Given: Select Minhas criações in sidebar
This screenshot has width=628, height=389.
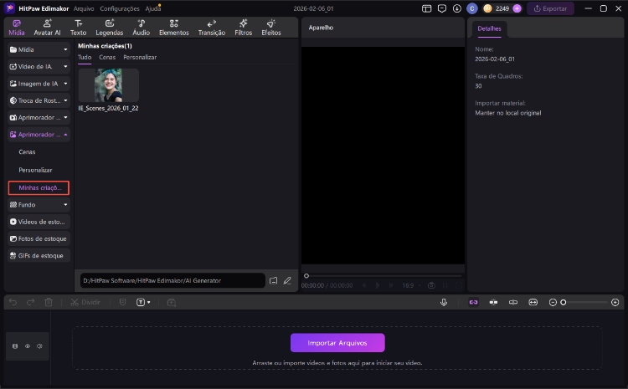Looking at the screenshot, I should (39, 187).
